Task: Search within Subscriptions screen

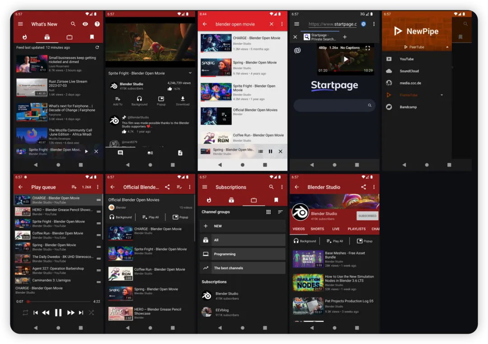Action: 272,187
